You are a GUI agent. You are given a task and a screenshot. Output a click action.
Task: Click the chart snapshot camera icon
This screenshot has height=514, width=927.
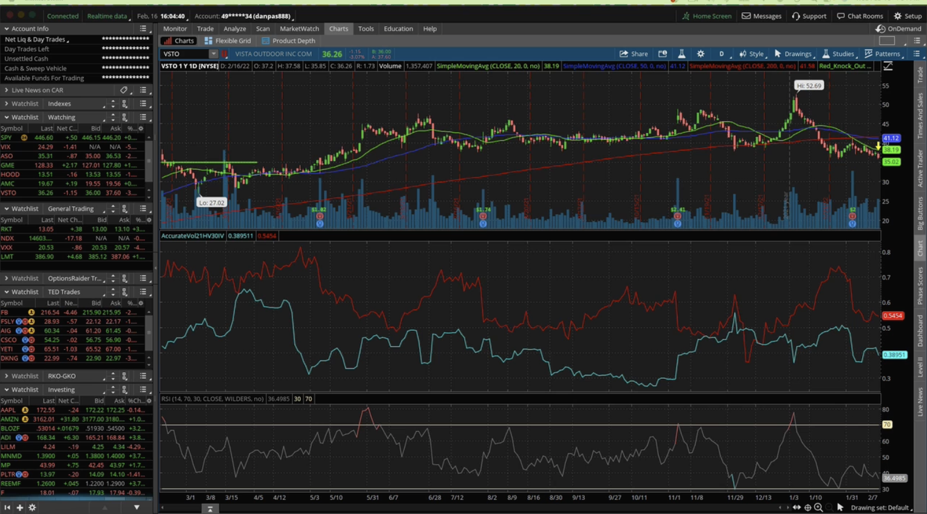tap(662, 54)
